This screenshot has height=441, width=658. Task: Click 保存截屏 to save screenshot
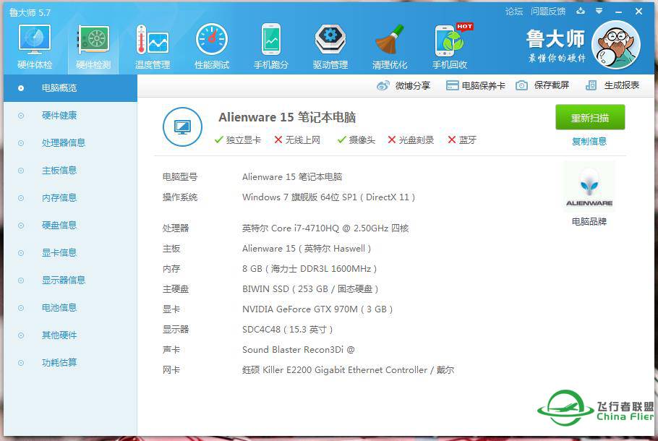coord(542,85)
